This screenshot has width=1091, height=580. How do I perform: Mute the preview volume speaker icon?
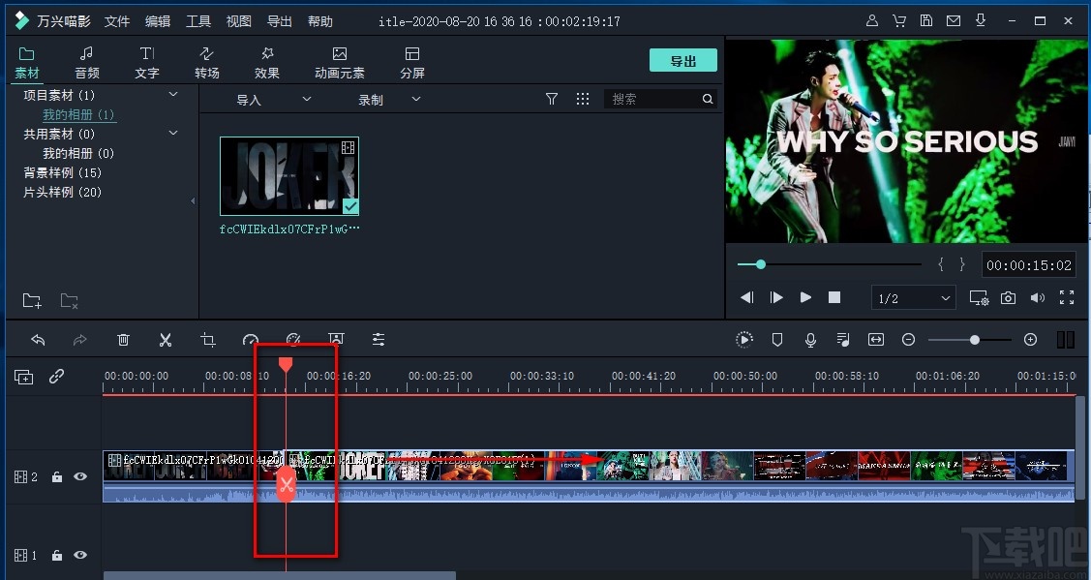point(1037,297)
